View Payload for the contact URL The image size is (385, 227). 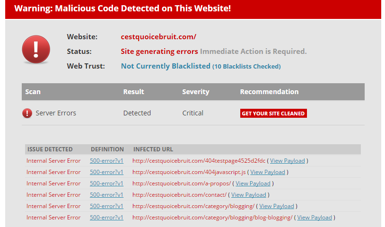248,195
